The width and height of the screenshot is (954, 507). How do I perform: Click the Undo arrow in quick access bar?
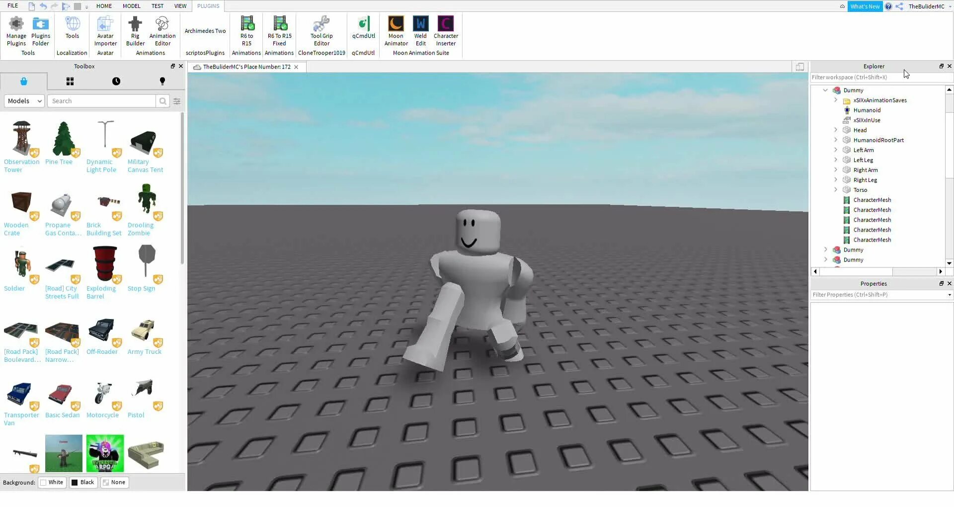[43, 6]
